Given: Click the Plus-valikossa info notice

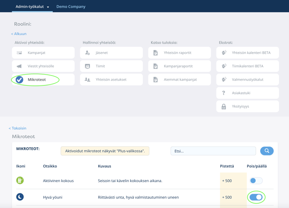Looking at the screenshot, I should 105,151.
